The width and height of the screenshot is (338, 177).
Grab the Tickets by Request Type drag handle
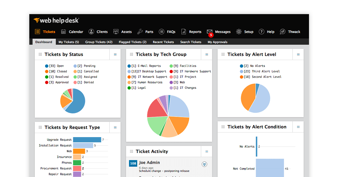click(x=40, y=127)
